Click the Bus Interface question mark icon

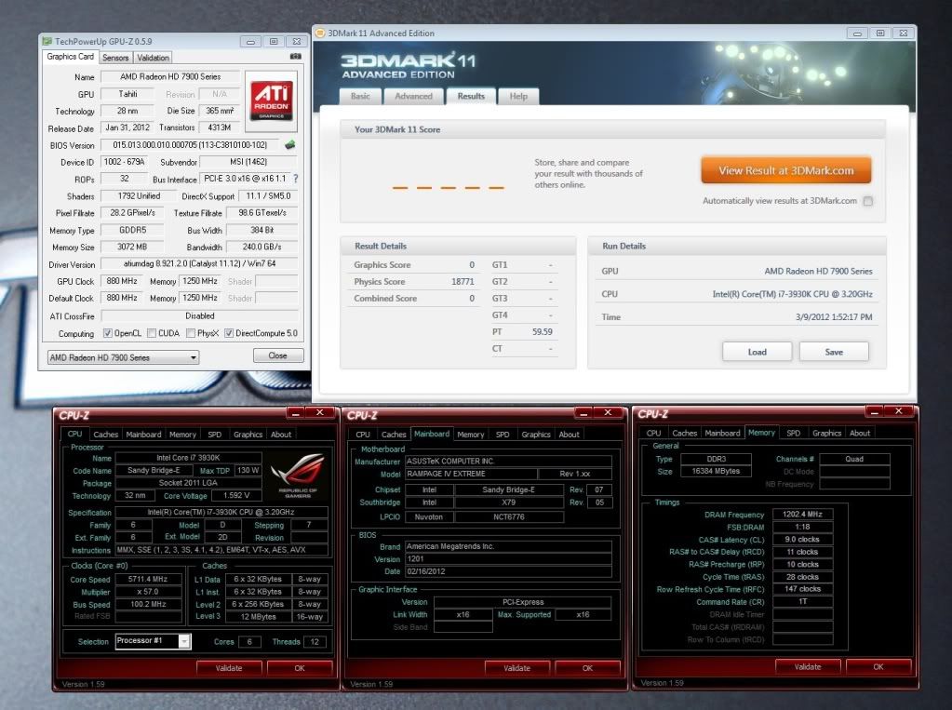pyautogui.click(x=296, y=179)
